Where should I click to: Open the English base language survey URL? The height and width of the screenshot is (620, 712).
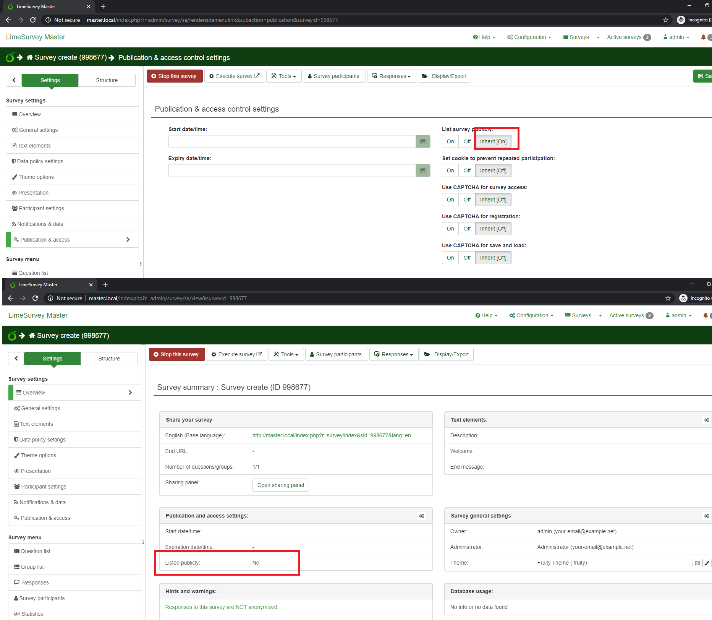331,435
